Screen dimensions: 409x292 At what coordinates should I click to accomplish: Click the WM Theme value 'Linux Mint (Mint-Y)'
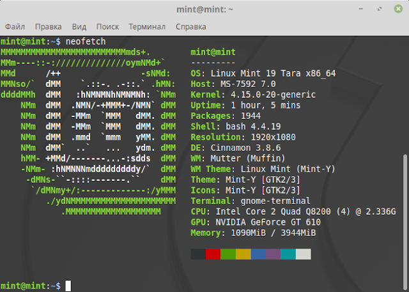pyautogui.click(x=288, y=169)
